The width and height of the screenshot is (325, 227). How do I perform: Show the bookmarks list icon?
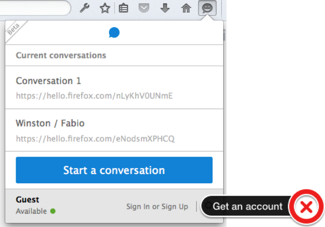[x=123, y=8]
